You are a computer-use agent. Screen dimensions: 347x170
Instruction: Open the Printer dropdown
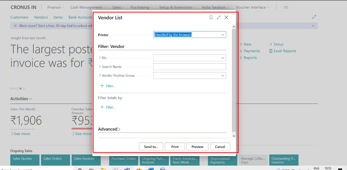click(x=222, y=34)
